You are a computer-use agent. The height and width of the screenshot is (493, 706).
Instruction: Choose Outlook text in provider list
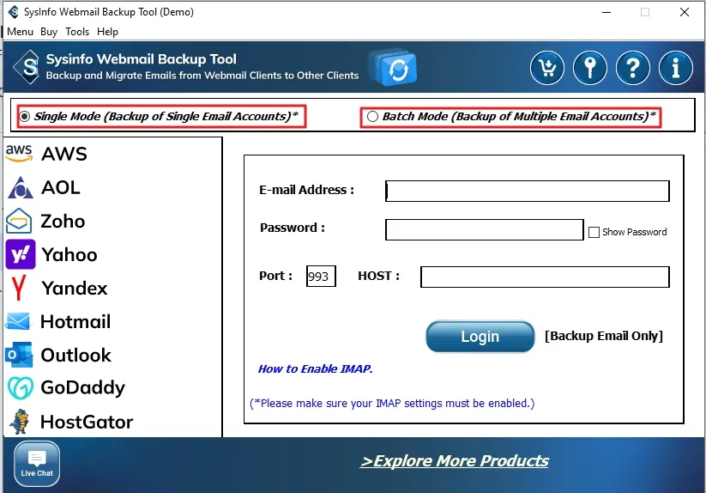tap(76, 355)
